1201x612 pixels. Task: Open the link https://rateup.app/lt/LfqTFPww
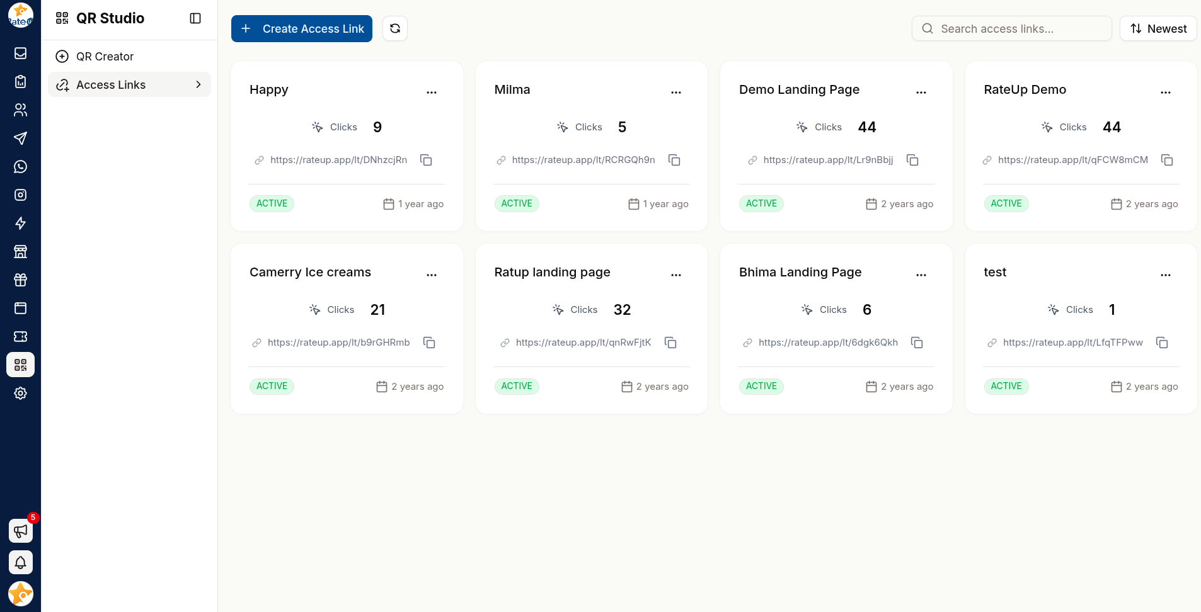[1073, 343]
